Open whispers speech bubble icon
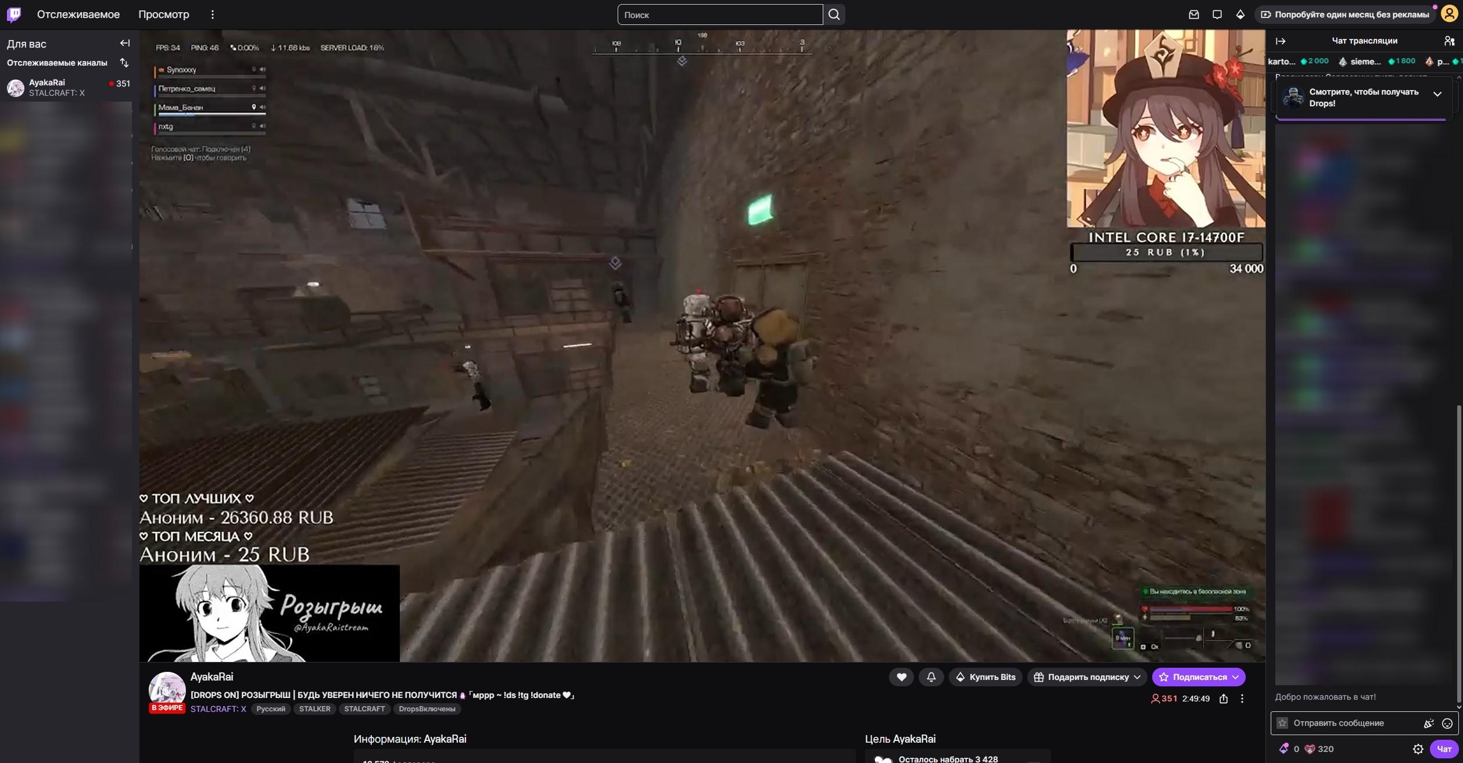This screenshot has width=1463, height=763. pos(1217,15)
